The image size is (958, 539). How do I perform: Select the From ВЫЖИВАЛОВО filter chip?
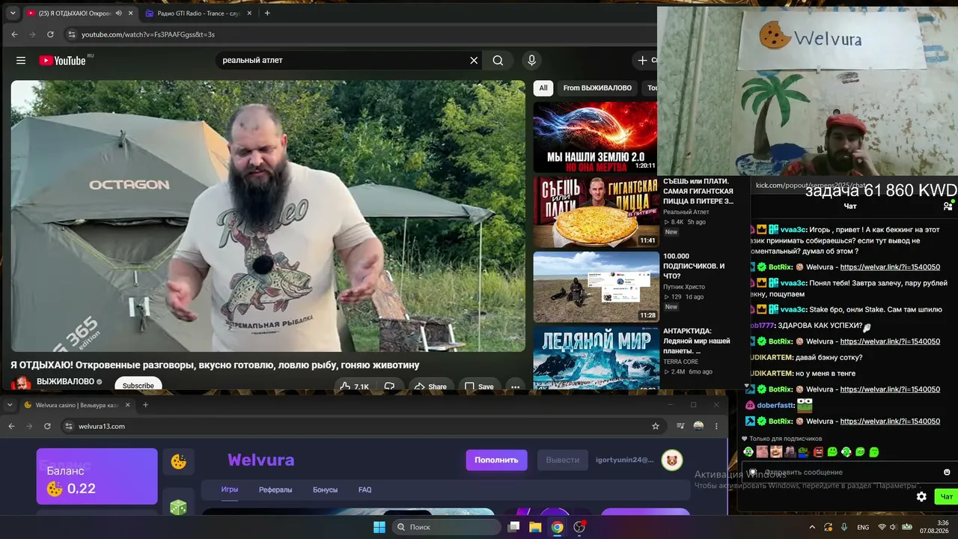coord(597,88)
